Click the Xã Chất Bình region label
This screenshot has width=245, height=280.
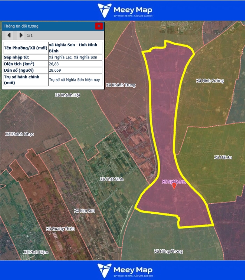(111, 179)
